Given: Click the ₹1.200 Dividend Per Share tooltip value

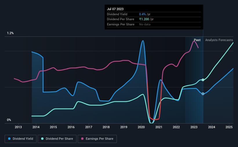Looking at the screenshot, I should point(144,19).
